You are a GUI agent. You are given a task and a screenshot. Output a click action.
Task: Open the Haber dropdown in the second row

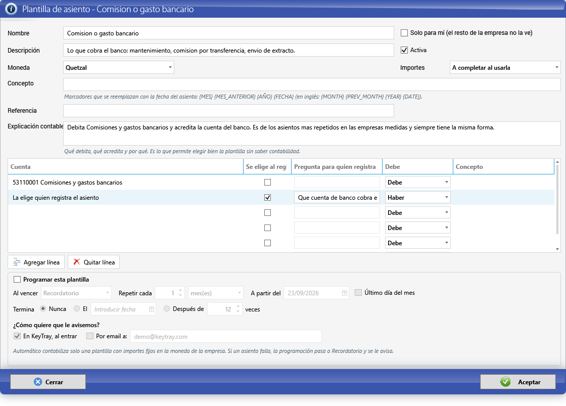(417, 198)
